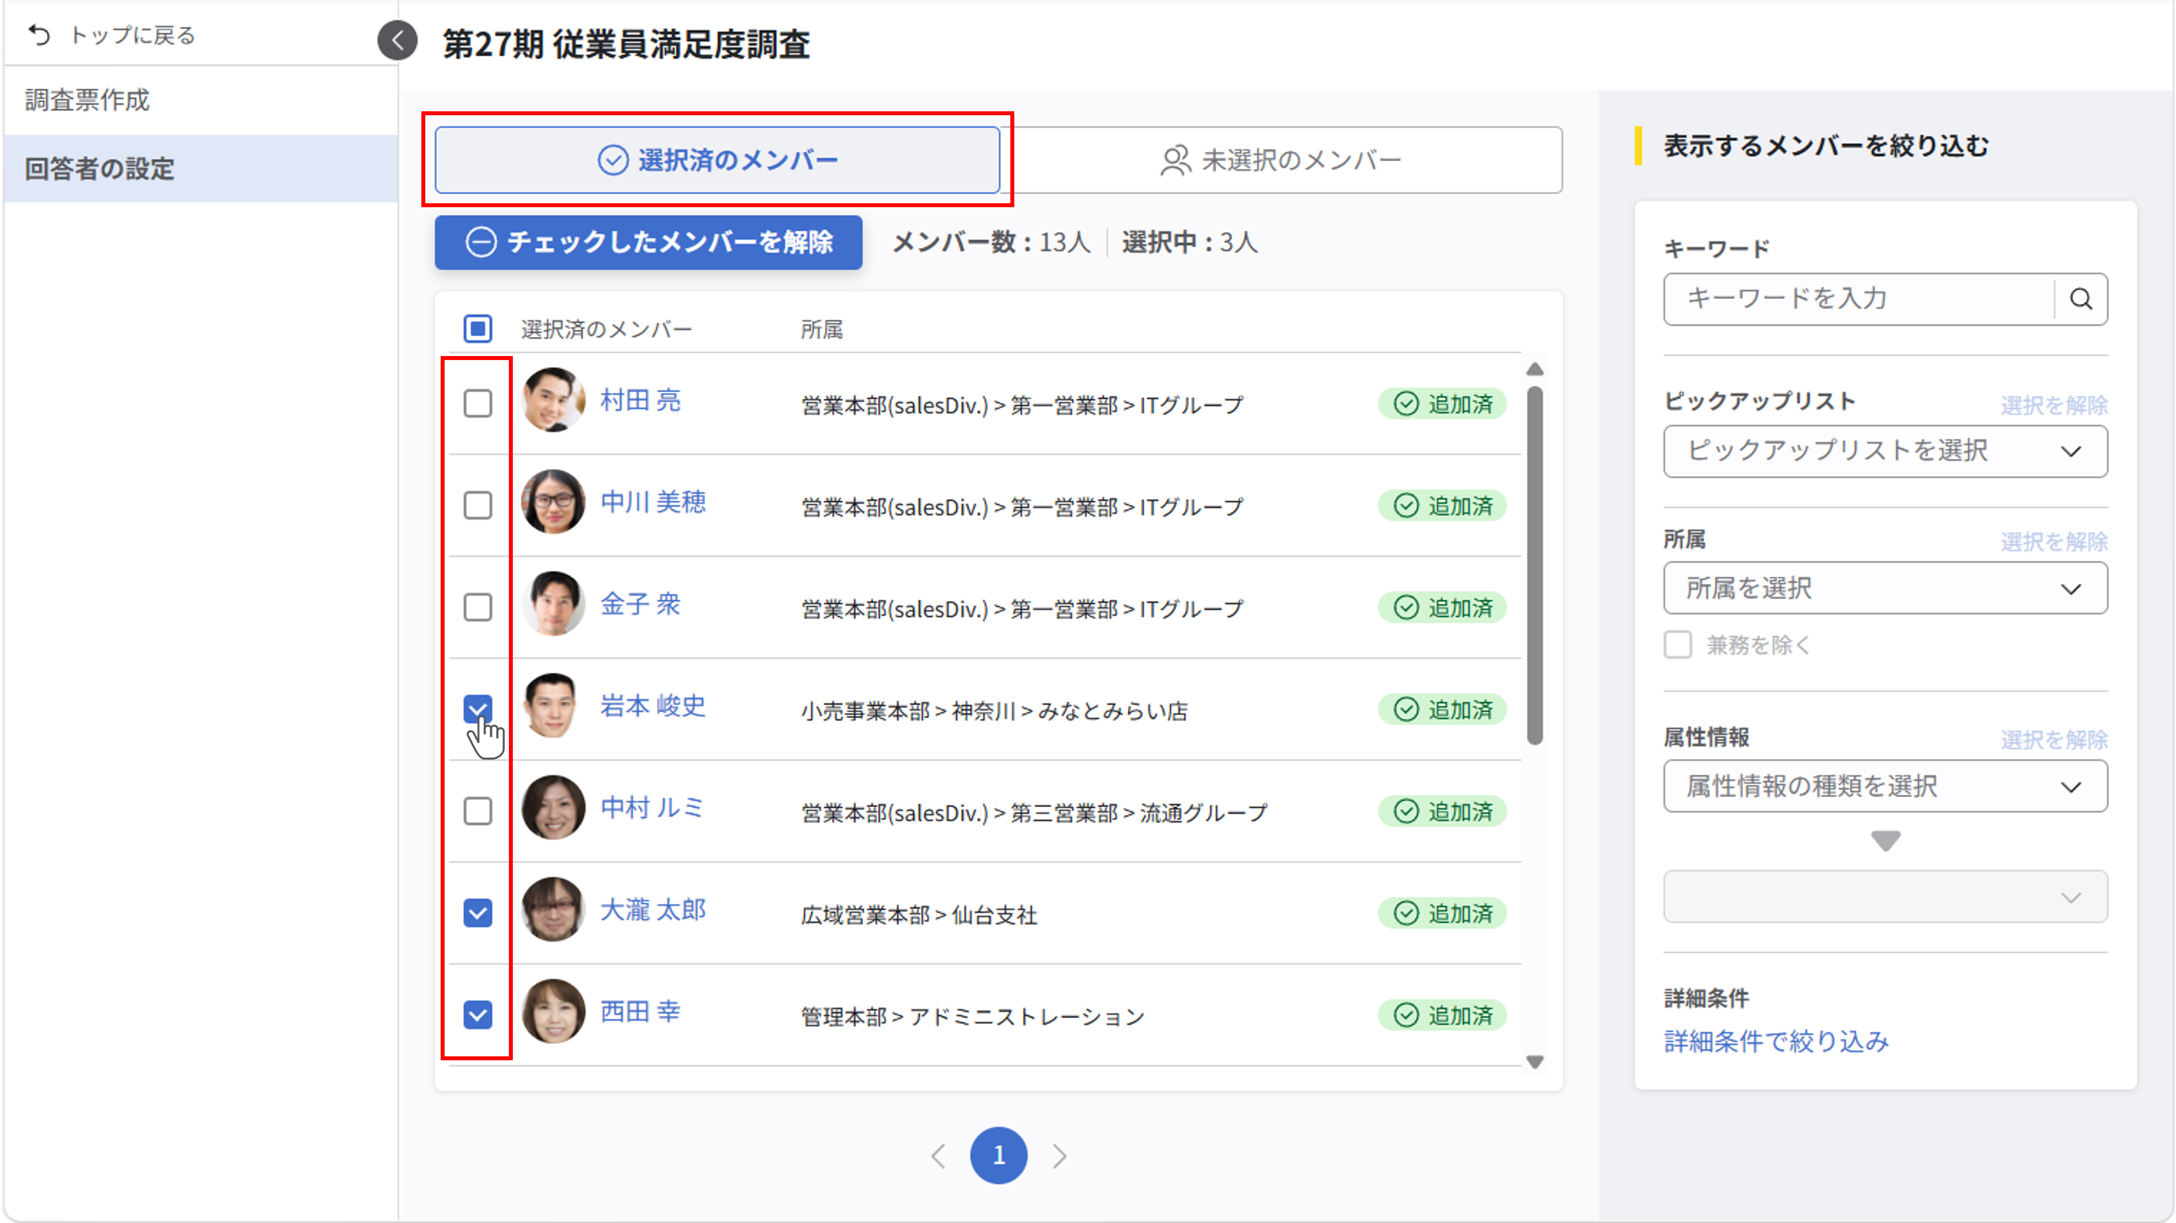
Task: Open 村田 亮's name link
Action: coord(640,401)
